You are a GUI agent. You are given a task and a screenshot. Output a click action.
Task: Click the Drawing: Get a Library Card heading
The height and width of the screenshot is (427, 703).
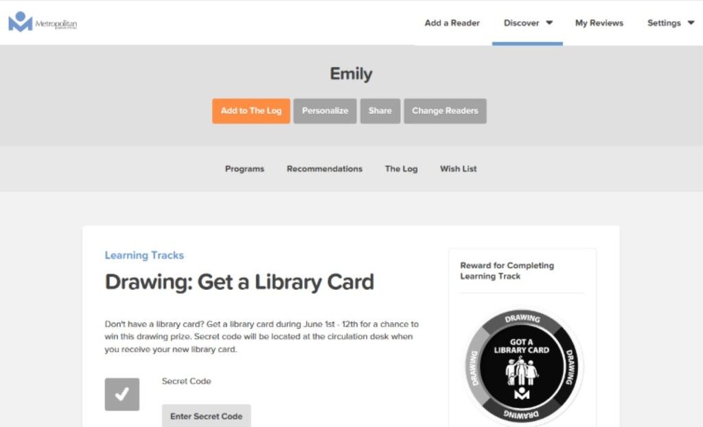(x=240, y=282)
